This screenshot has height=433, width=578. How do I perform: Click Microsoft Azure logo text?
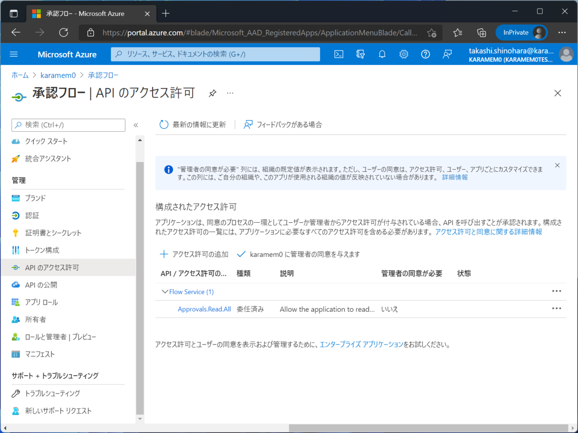67,54
